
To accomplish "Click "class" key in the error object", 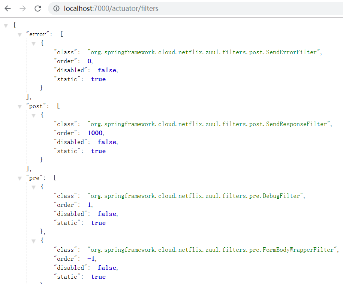I will [65, 52].
